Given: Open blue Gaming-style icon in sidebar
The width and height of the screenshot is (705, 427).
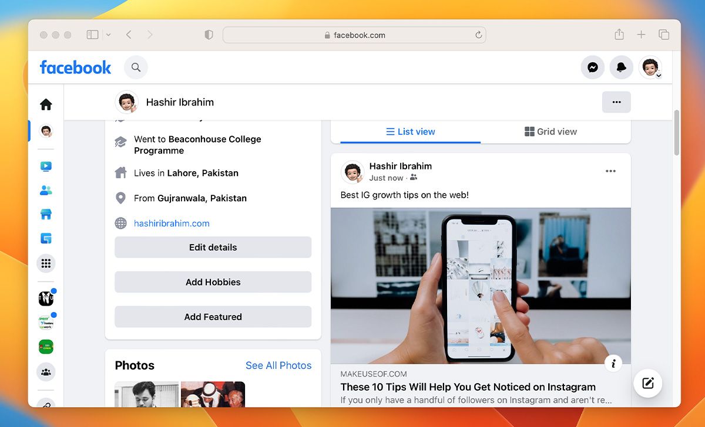Looking at the screenshot, I should pyautogui.click(x=46, y=239).
